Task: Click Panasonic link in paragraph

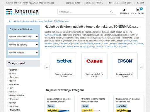Action: coord(49,46)
